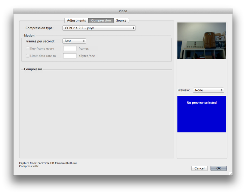This screenshot has width=246, height=194.
Task: Click the 'Capture from: FaceTime HD Camera' text
Action: (48, 163)
